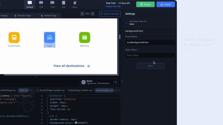Click the zoom in magnifier icon
The width and height of the screenshot is (223, 125).
point(93,14)
